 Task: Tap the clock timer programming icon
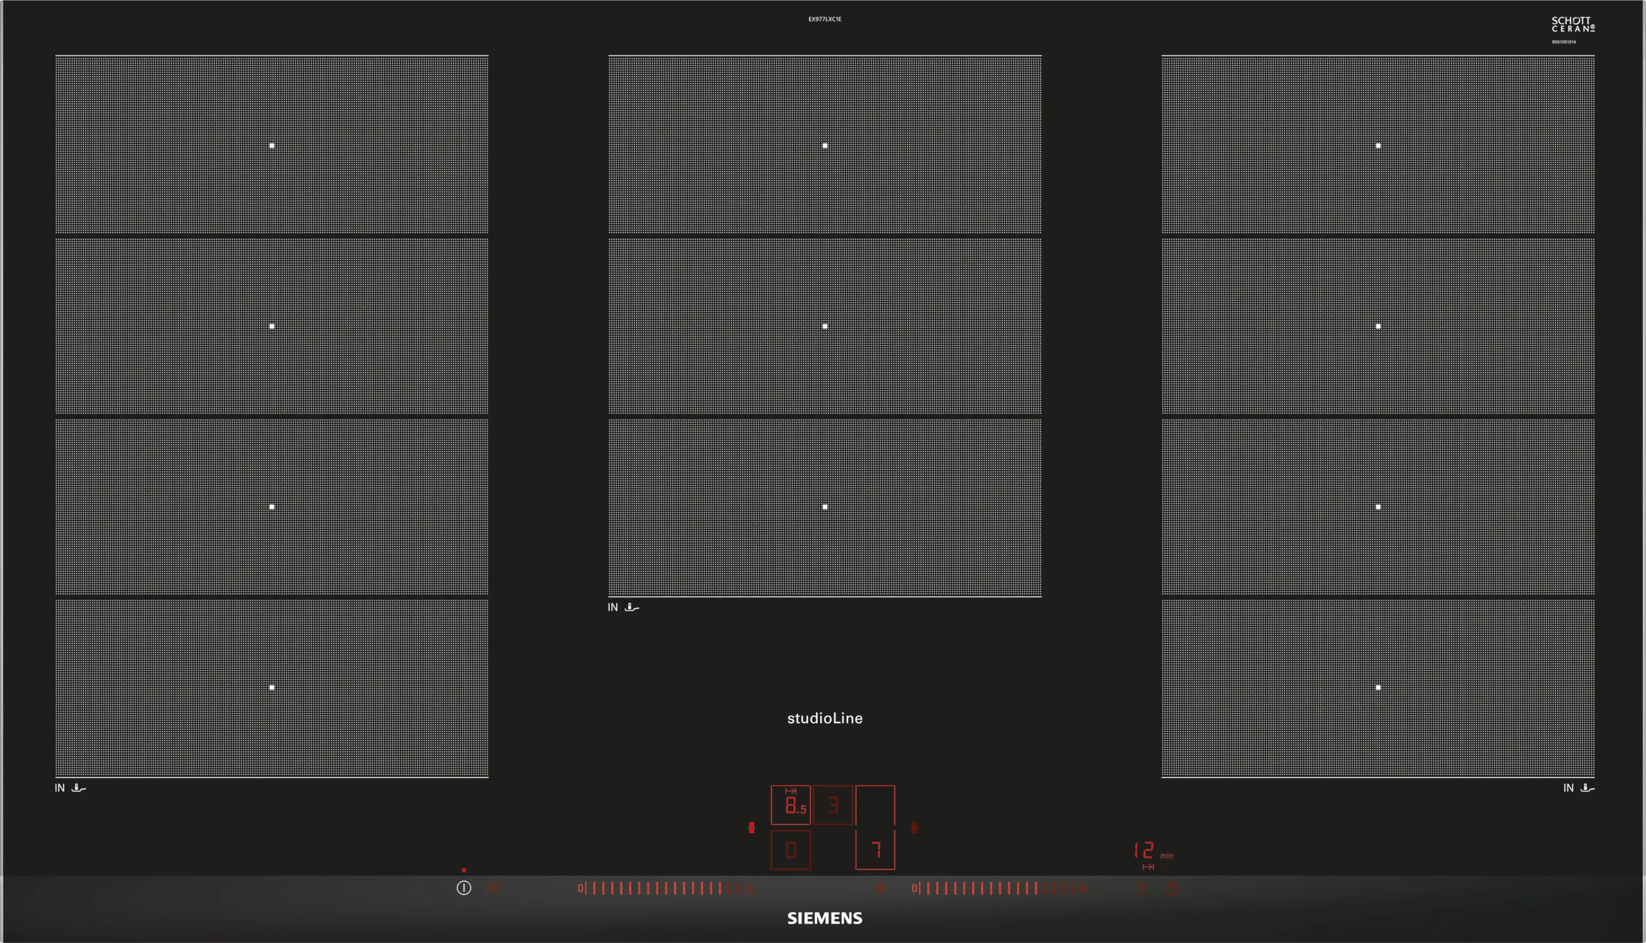(1141, 889)
